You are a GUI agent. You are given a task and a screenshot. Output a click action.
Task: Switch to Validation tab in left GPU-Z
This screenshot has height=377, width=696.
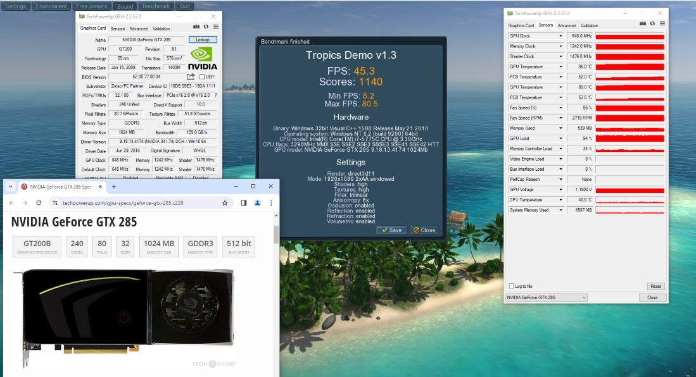click(x=161, y=28)
